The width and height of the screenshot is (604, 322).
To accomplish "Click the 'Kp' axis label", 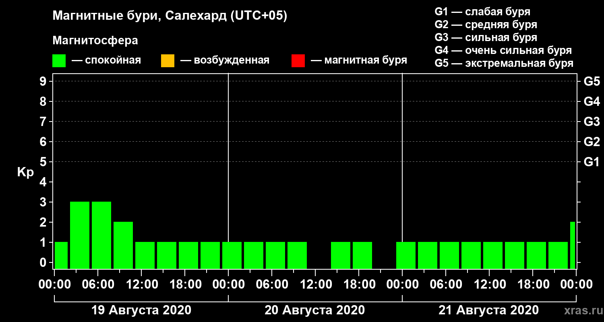I will click(25, 172).
